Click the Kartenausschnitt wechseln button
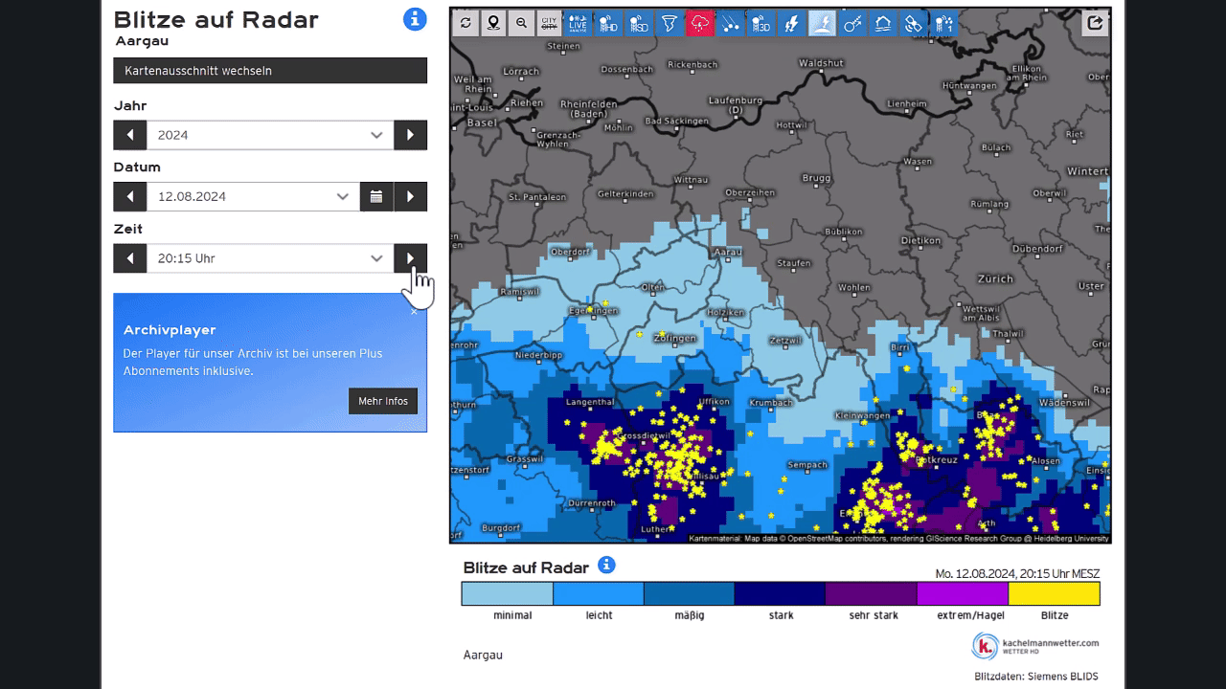1226x689 pixels. [x=270, y=71]
